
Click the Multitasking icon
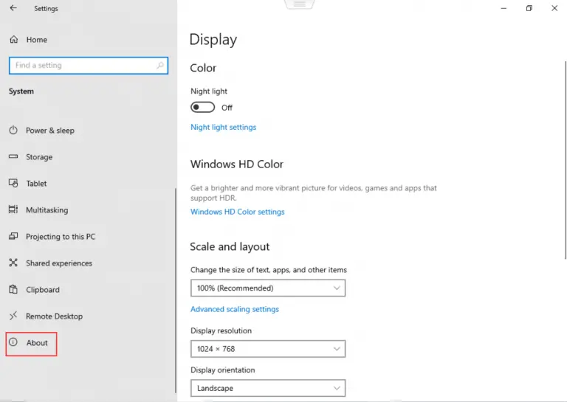point(13,209)
